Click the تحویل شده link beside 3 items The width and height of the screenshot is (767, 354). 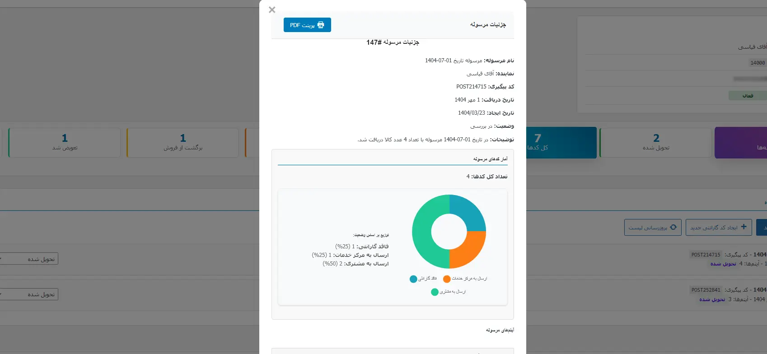click(712, 299)
